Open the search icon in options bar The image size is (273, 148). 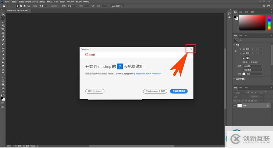click(264, 6)
